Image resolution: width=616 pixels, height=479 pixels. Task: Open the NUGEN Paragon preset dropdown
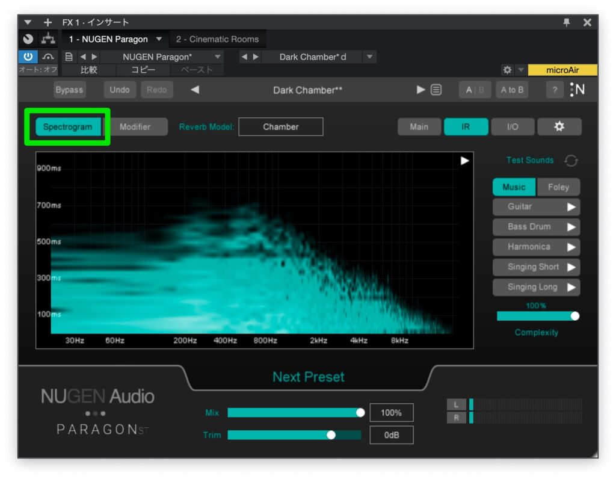[218, 57]
